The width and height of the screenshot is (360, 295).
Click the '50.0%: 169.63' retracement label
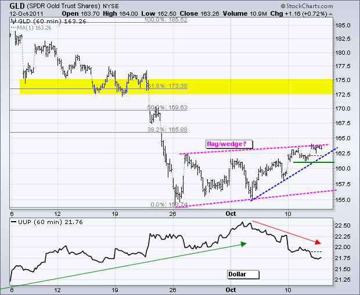167,108
